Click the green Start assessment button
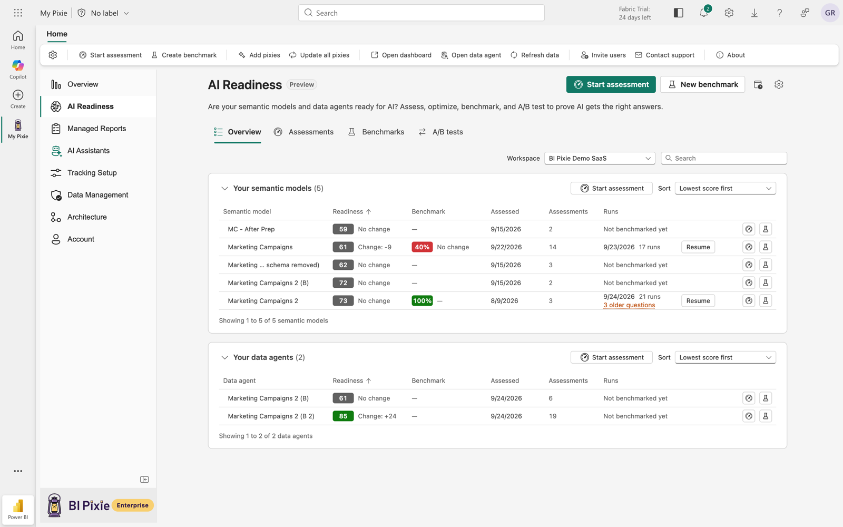The height and width of the screenshot is (527, 843). [611, 84]
